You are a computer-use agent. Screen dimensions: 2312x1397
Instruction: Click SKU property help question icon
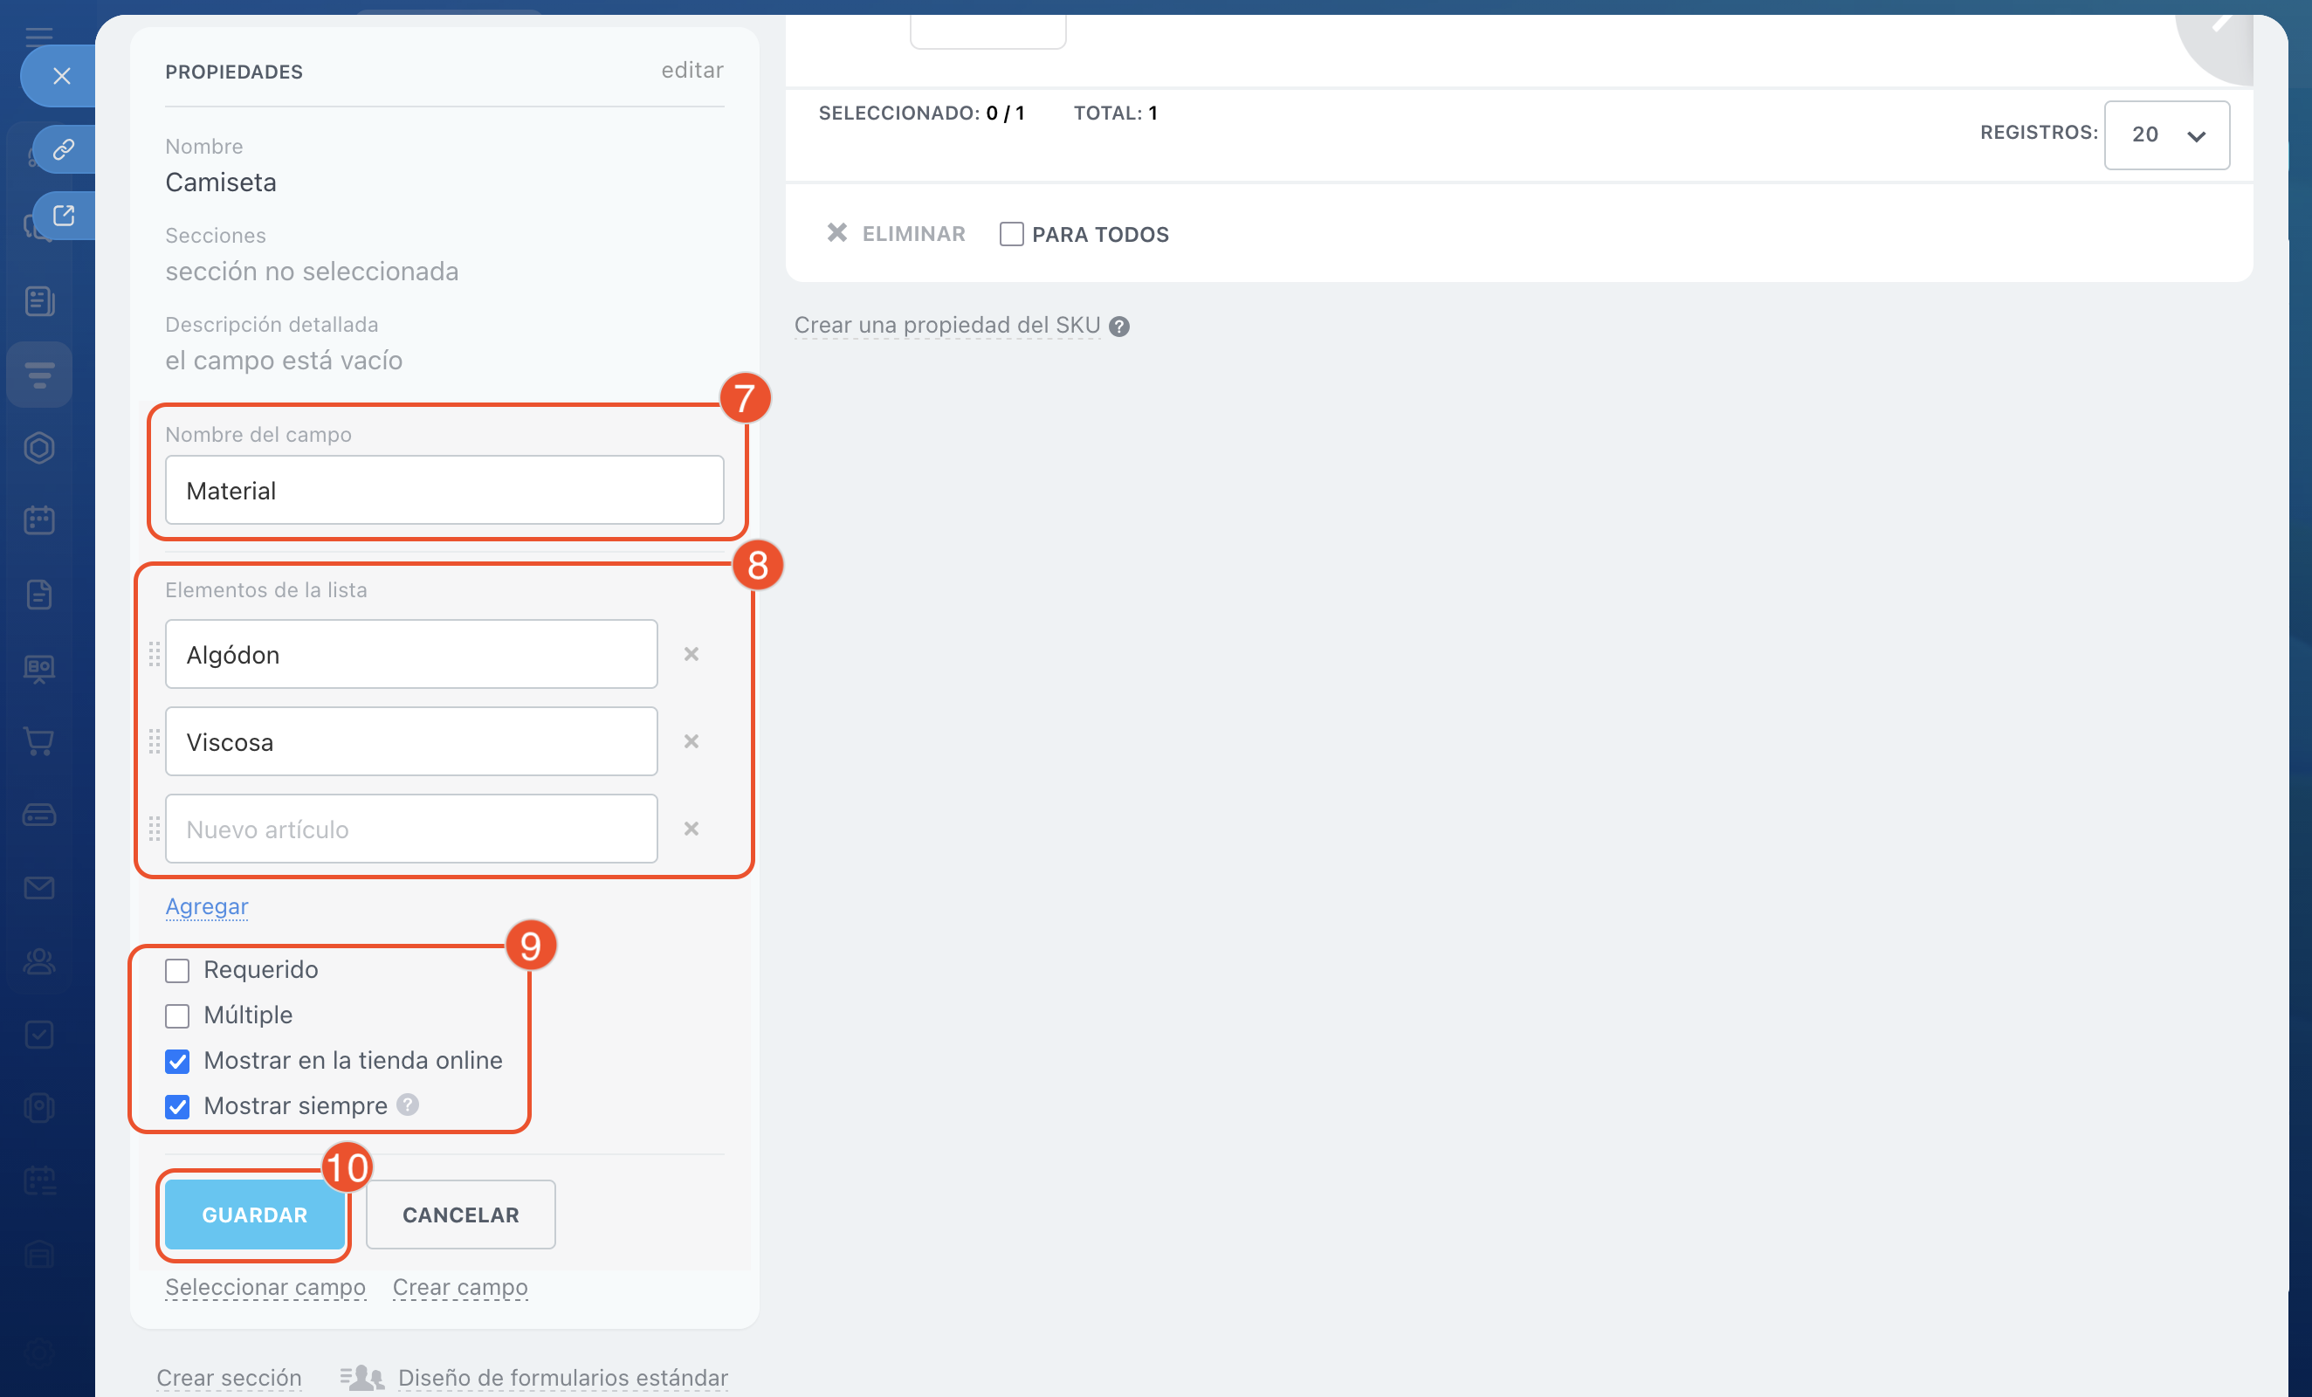[x=1118, y=326]
